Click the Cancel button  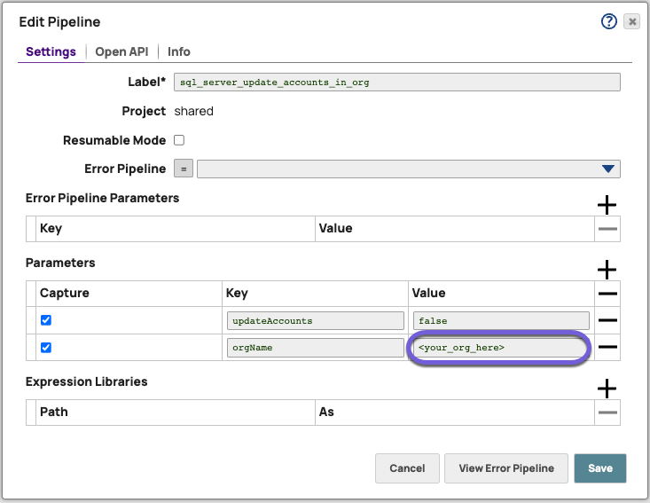[x=407, y=468]
